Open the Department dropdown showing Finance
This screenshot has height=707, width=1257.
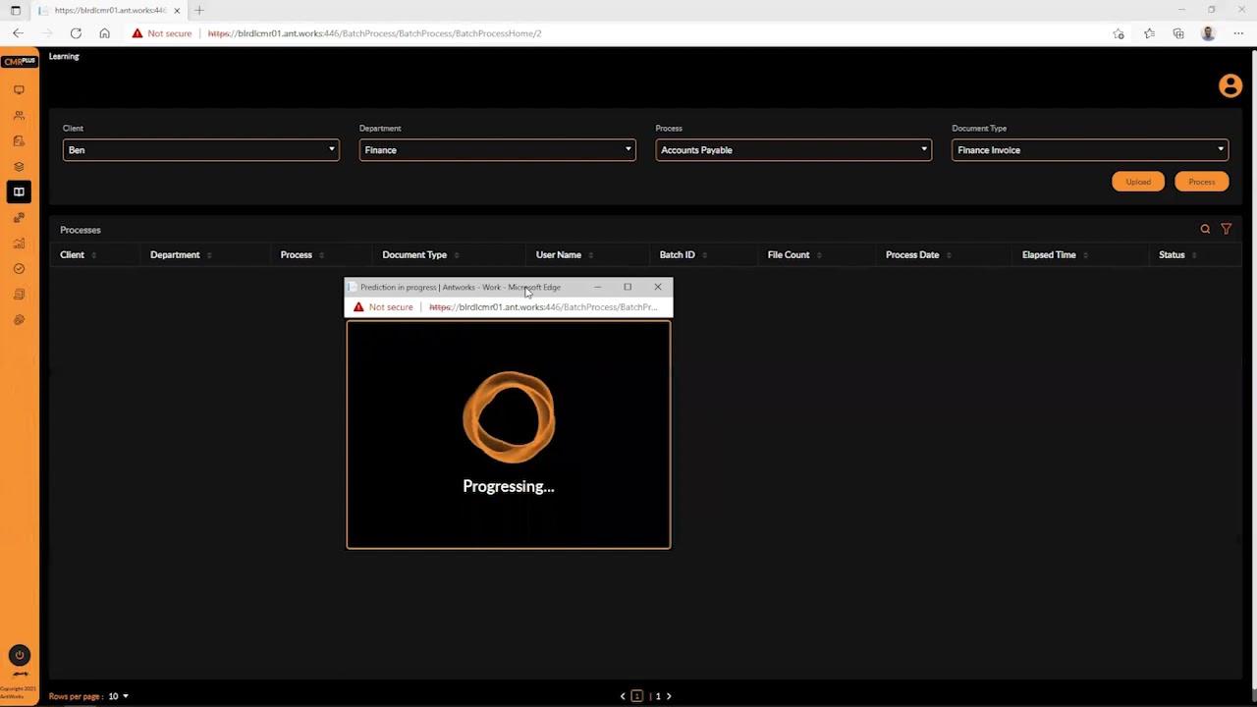click(x=498, y=150)
